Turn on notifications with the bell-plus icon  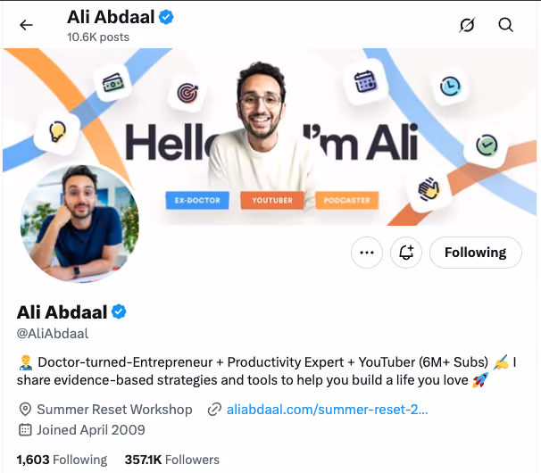pyautogui.click(x=406, y=253)
